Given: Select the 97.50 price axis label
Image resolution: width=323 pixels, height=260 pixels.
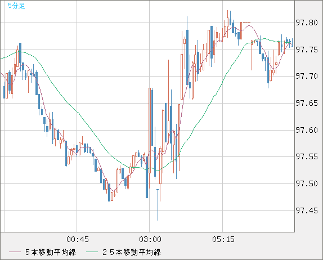Looking at the screenshot, I should (x=307, y=183).
